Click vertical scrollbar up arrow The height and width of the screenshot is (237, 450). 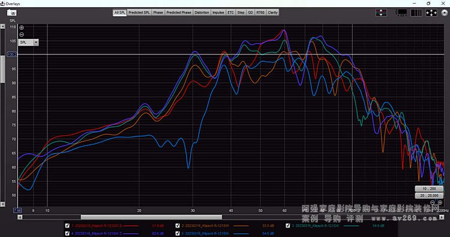pyautogui.click(x=2, y=26)
